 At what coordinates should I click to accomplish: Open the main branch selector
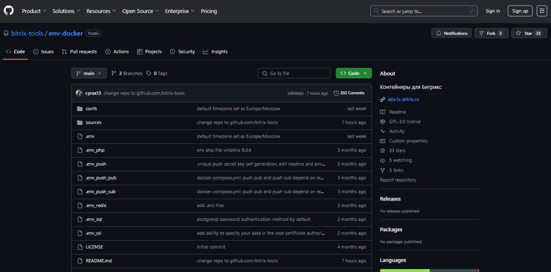(89, 73)
